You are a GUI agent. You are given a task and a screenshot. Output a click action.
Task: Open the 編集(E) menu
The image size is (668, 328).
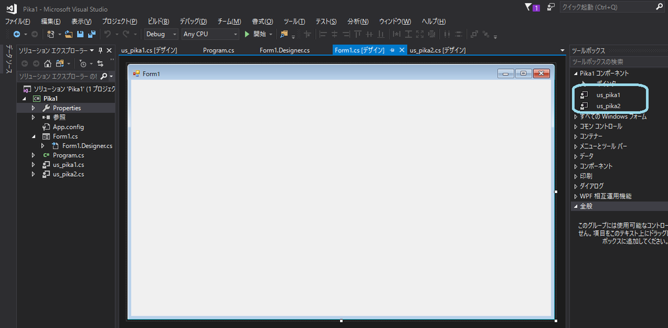pyautogui.click(x=51, y=22)
